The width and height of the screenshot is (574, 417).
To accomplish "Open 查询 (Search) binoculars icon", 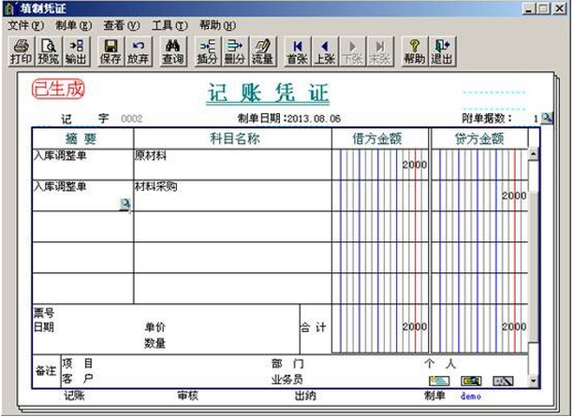I will [x=172, y=50].
